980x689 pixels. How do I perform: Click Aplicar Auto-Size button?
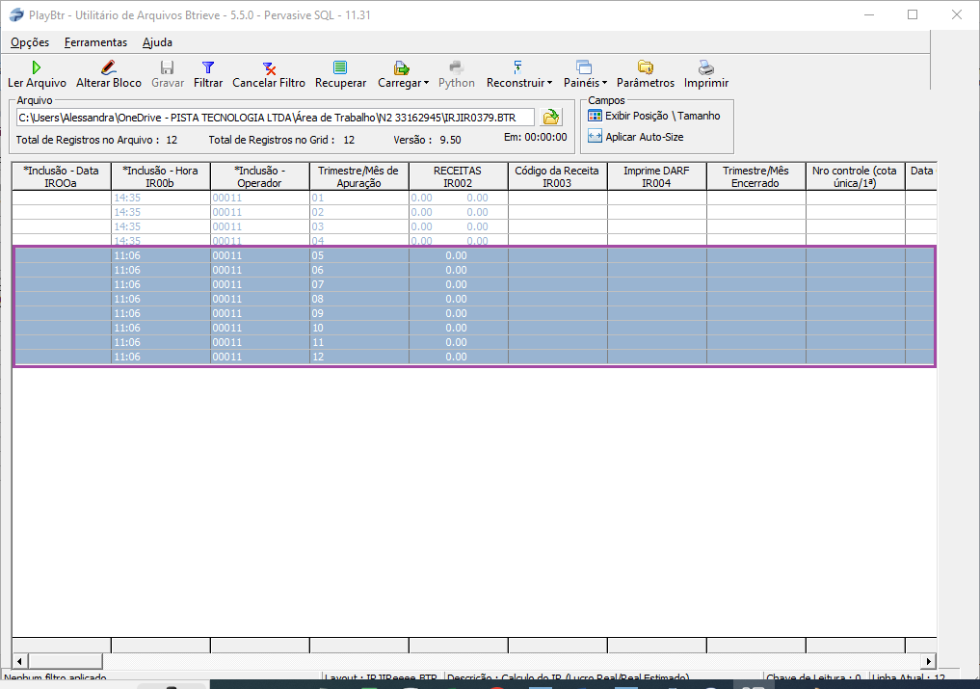637,137
